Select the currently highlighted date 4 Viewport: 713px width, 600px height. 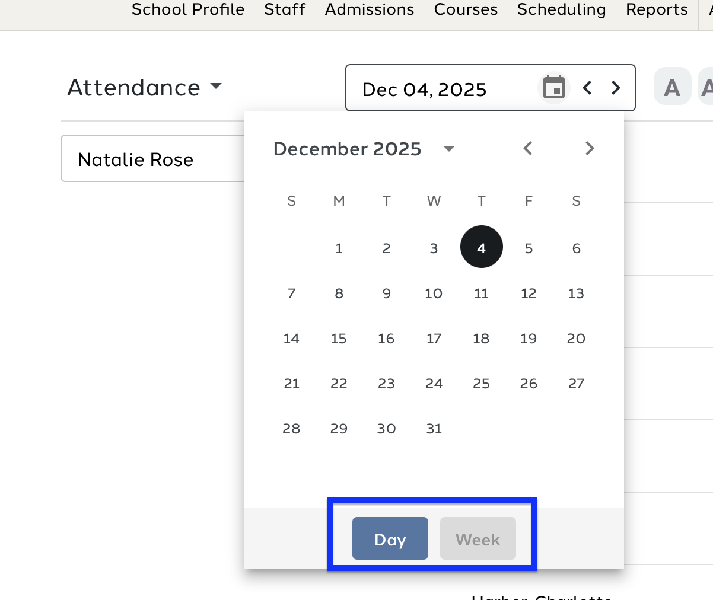pos(481,247)
